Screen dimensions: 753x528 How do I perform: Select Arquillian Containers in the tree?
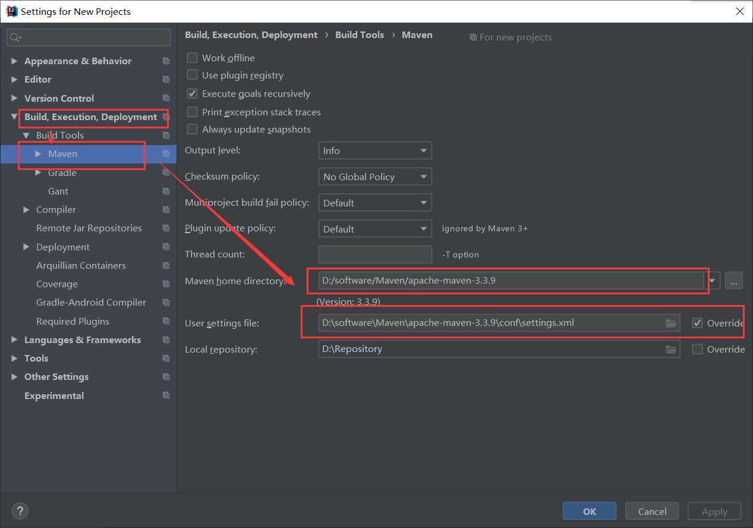[x=81, y=265]
